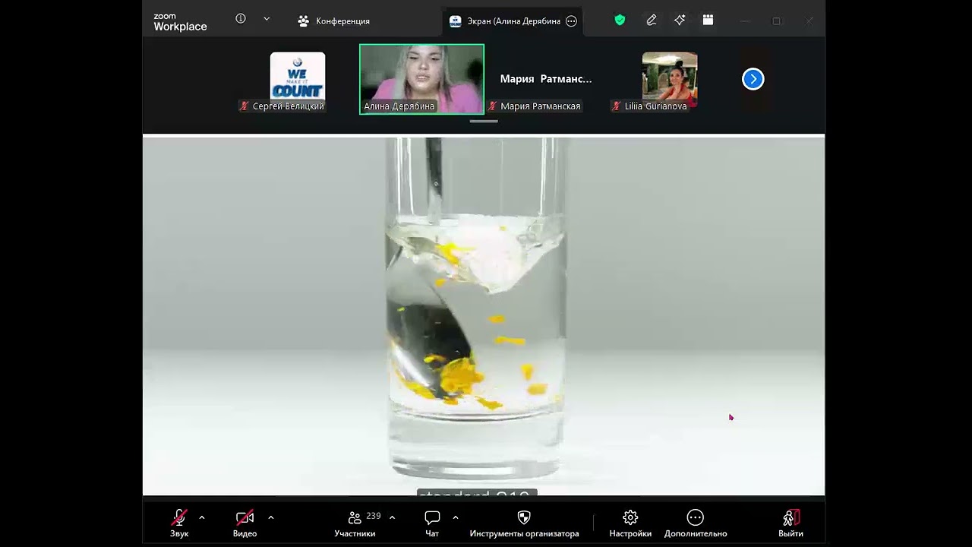Click the Выйти leave meeting button
The image size is (972, 547).
tap(791, 523)
